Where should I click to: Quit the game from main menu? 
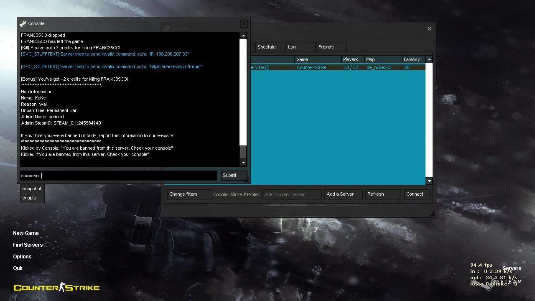(18, 268)
